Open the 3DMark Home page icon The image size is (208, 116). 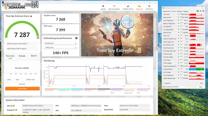103,6
